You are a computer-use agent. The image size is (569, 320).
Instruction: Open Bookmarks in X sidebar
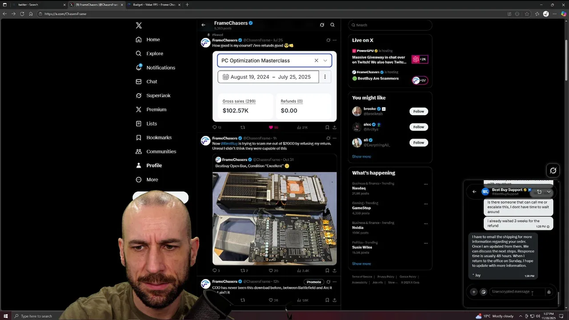click(x=154, y=137)
